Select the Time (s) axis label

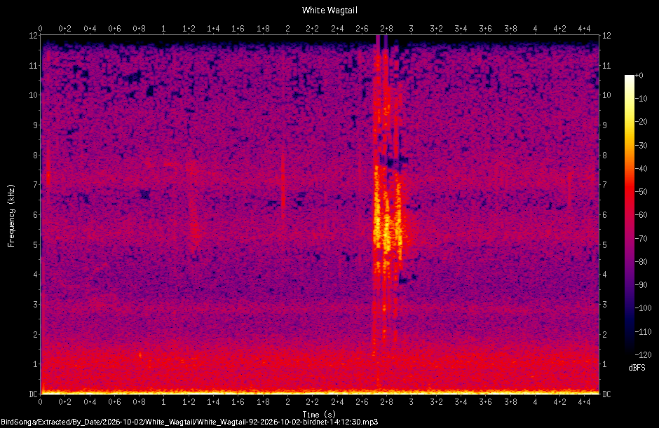pos(319,414)
